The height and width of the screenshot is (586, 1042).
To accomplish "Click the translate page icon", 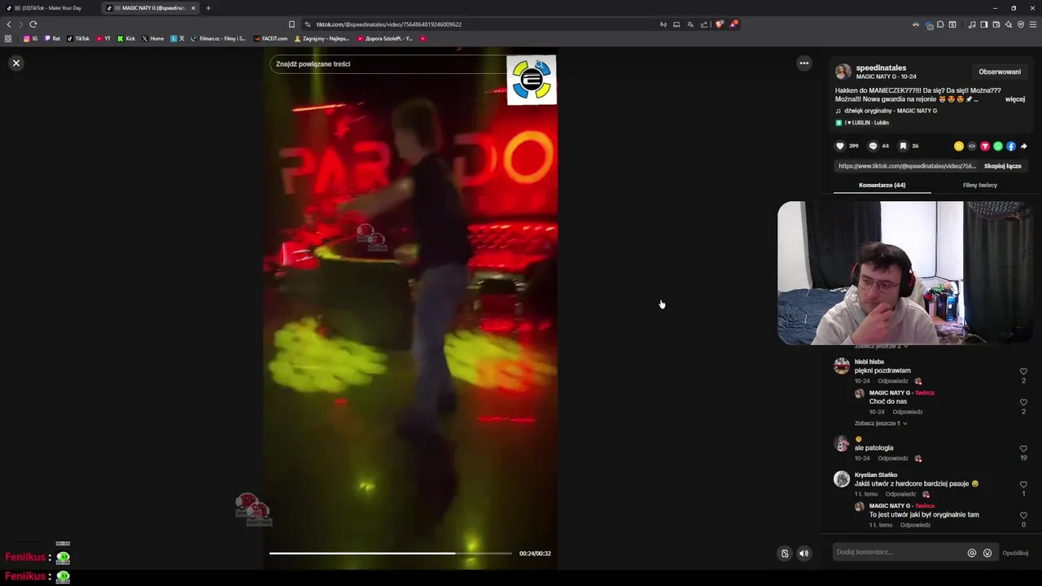I will [690, 24].
